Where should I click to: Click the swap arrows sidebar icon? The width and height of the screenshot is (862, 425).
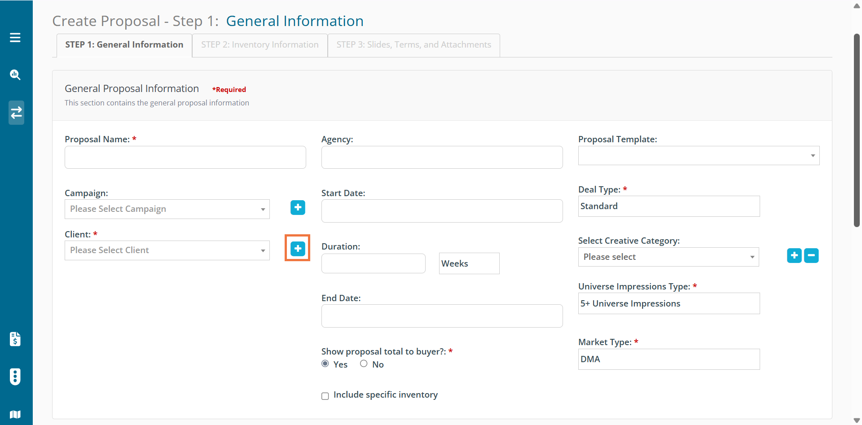pos(16,113)
